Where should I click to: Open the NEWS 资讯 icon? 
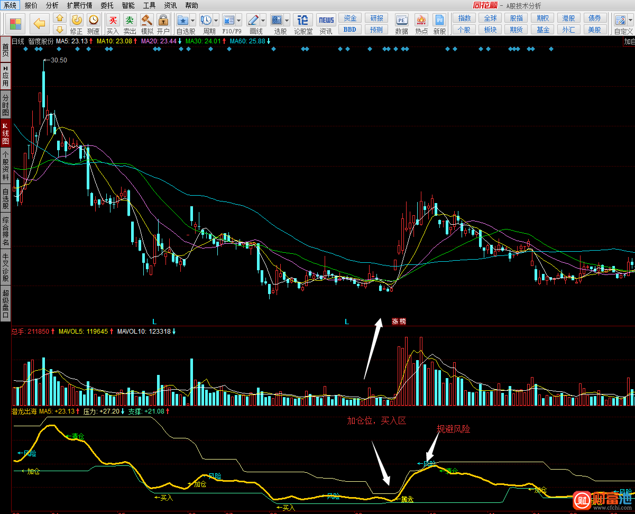(x=326, y=20)
